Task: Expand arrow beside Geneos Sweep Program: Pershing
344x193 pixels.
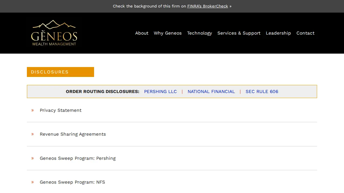Action: click(x=33, y=158)
